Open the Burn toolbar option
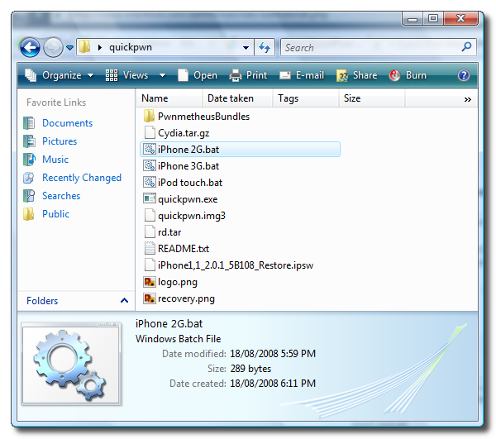 tap(408, 75)
